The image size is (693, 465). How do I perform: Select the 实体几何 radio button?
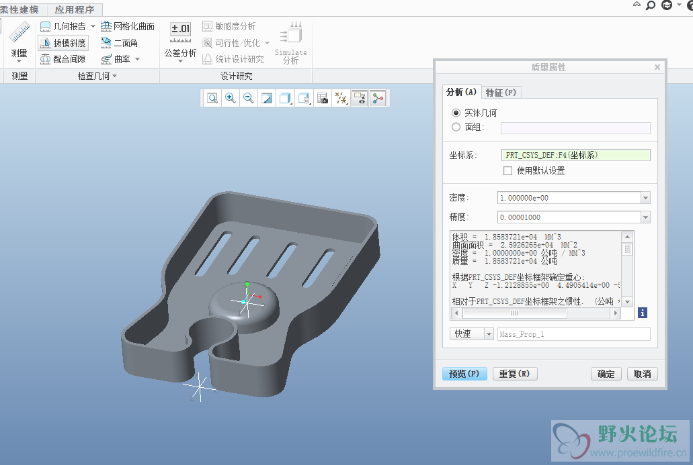(x=456, y=113)
